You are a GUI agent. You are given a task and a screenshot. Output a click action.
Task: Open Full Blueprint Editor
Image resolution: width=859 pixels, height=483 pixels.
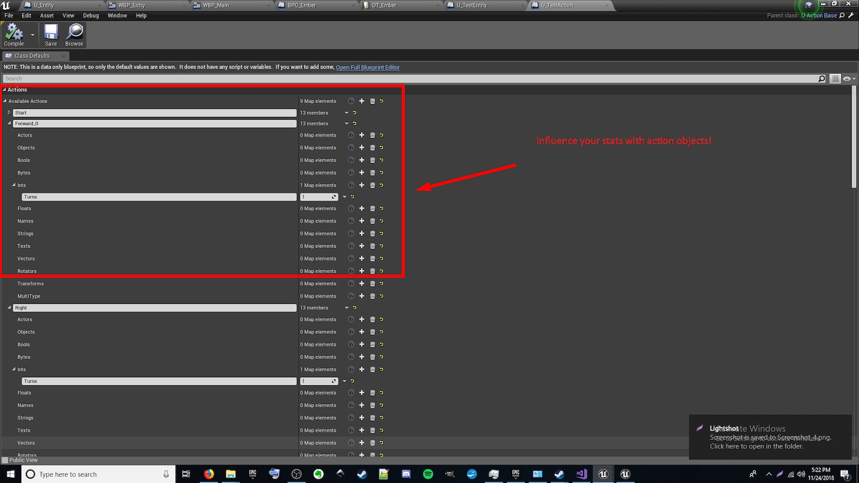coord(368,67)
